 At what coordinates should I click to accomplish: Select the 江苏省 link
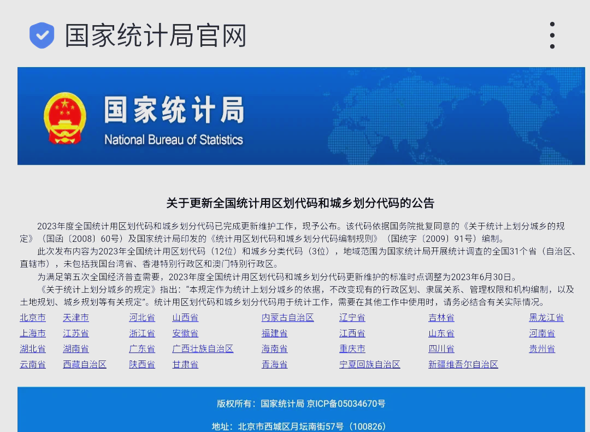coord(76,333)
